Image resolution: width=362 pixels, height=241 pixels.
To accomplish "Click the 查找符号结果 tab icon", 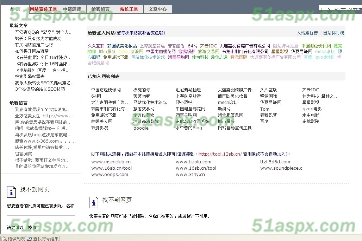I will (30, 239).
